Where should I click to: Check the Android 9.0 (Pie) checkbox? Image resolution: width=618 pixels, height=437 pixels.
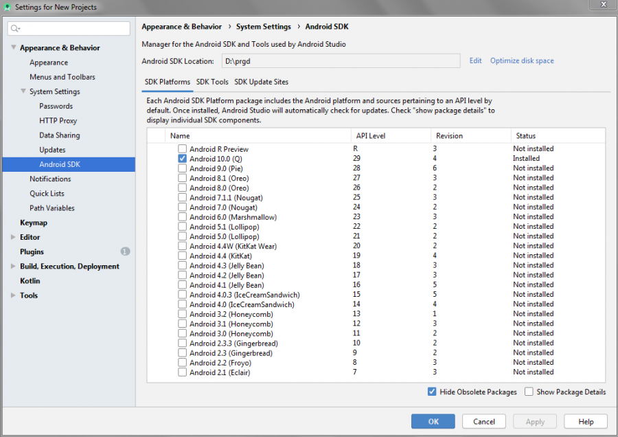(x=182, y=168)
